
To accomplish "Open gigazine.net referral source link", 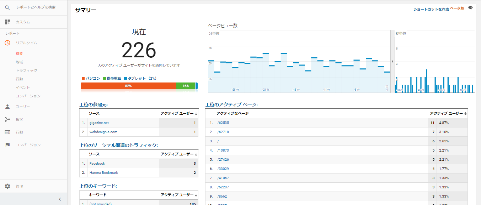I will click(x=99, y=123).
